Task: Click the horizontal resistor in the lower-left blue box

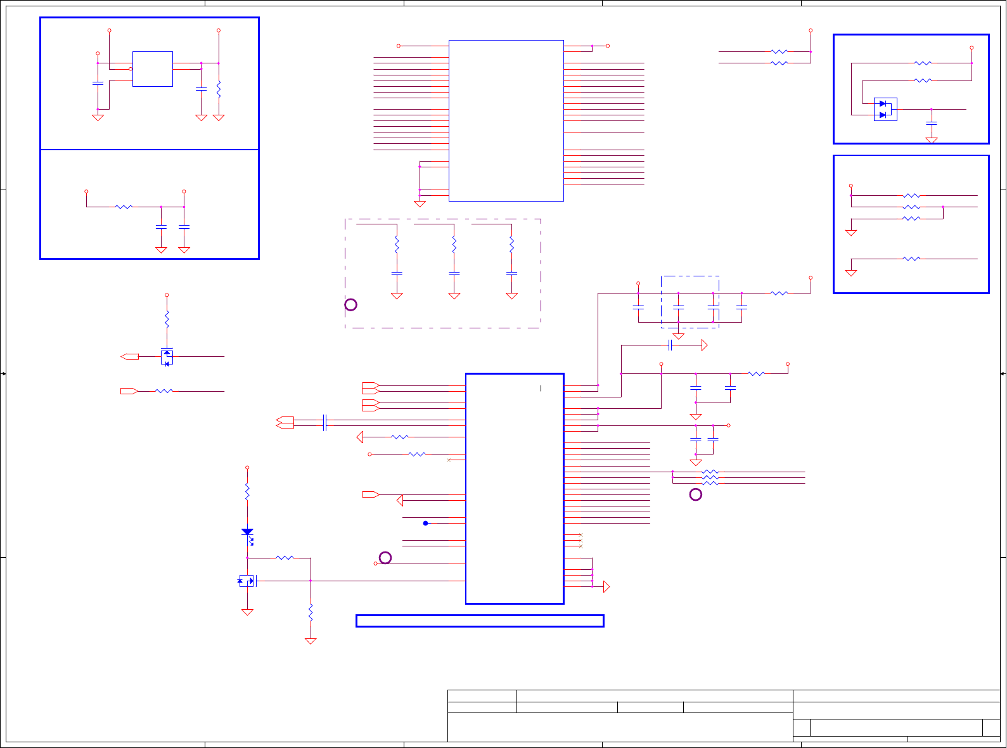Action: (124, 207)
